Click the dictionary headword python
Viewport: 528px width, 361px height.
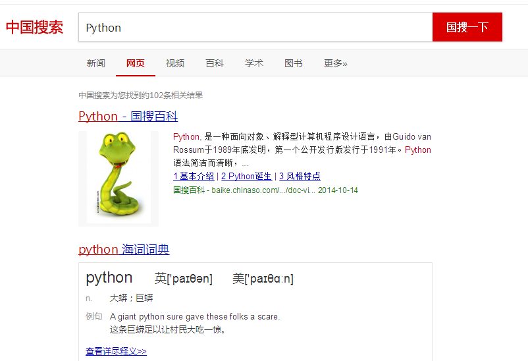(109, 278)
